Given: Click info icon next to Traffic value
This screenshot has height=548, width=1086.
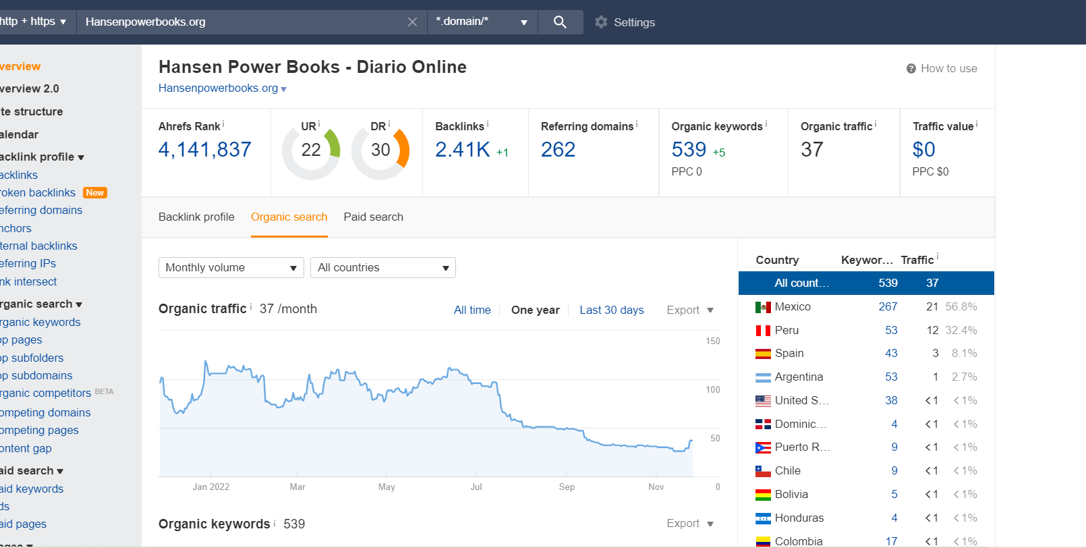Looking at the screenshot, I should (977, 124).
